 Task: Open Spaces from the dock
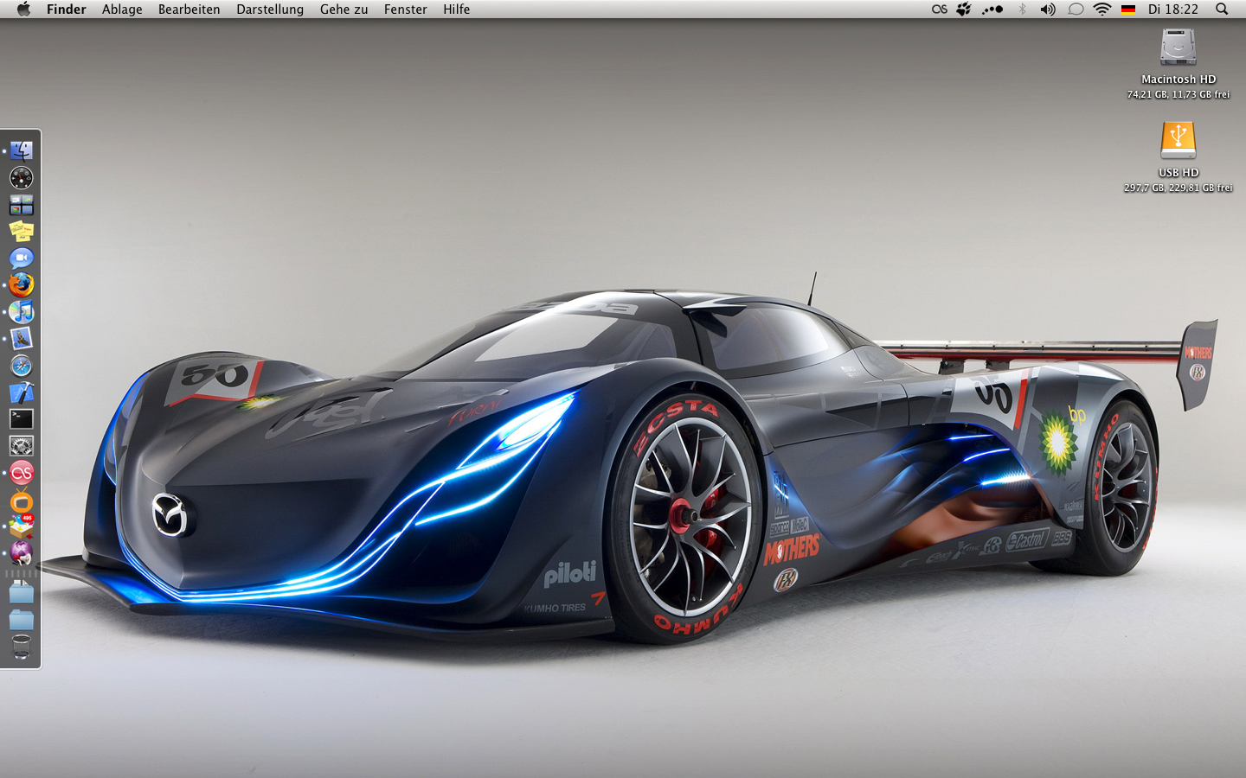[x=21, y=205]
